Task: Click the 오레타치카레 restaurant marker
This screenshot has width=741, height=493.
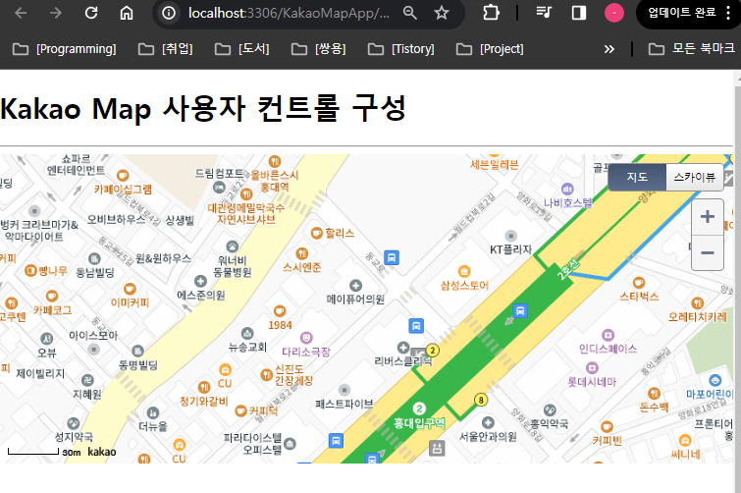Action: click(x=698, y=303)
